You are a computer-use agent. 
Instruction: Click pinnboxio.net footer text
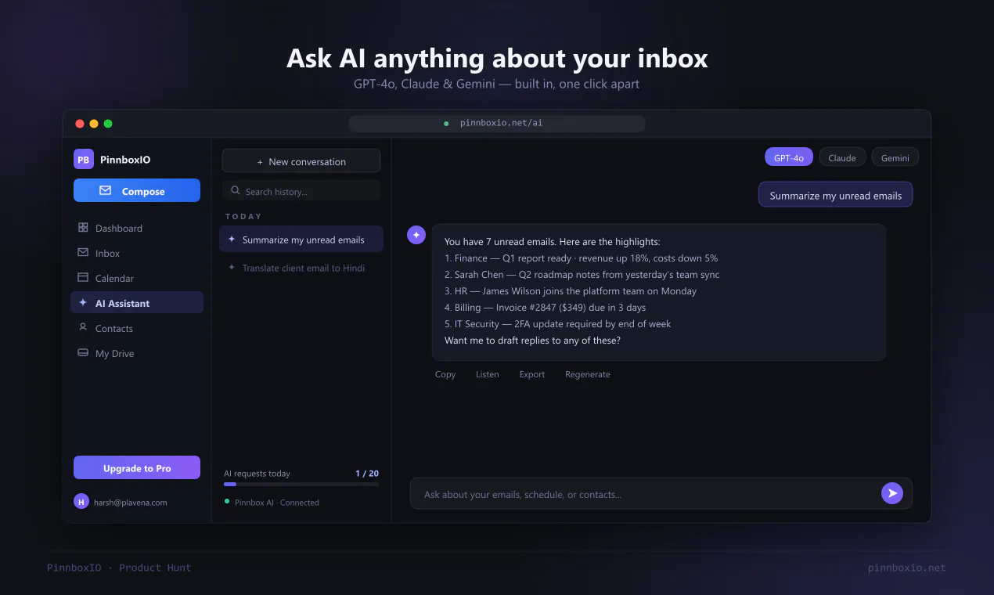(x=907, y=568)
